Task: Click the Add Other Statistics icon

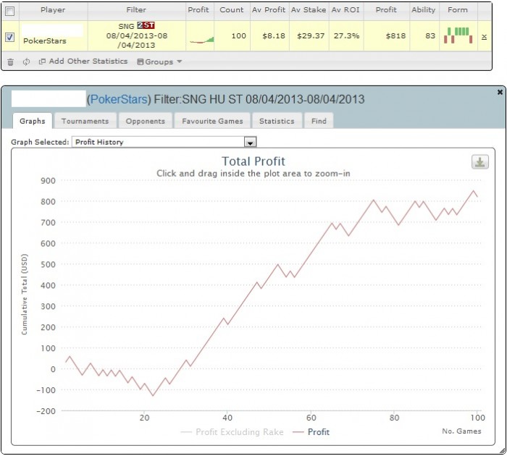Action: pos(42,62)
